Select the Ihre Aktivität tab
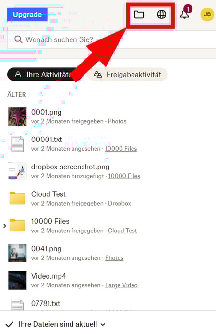Screen dimensions: 216x334 coord(42,75)
